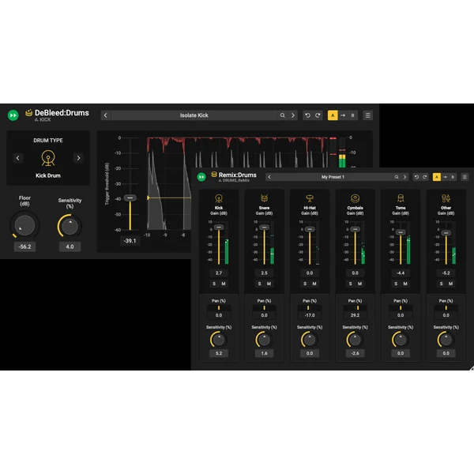
Task: Click the Other gain value -5.2
Action: (x=446, y=273)
